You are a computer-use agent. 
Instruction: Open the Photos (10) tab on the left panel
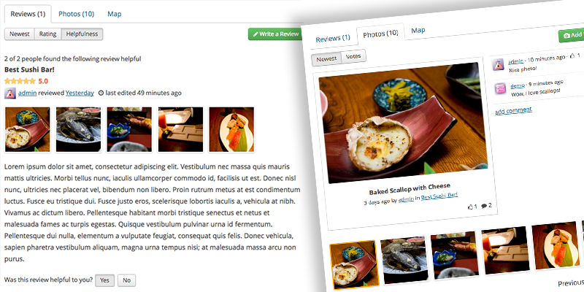[x=77, y=14]
